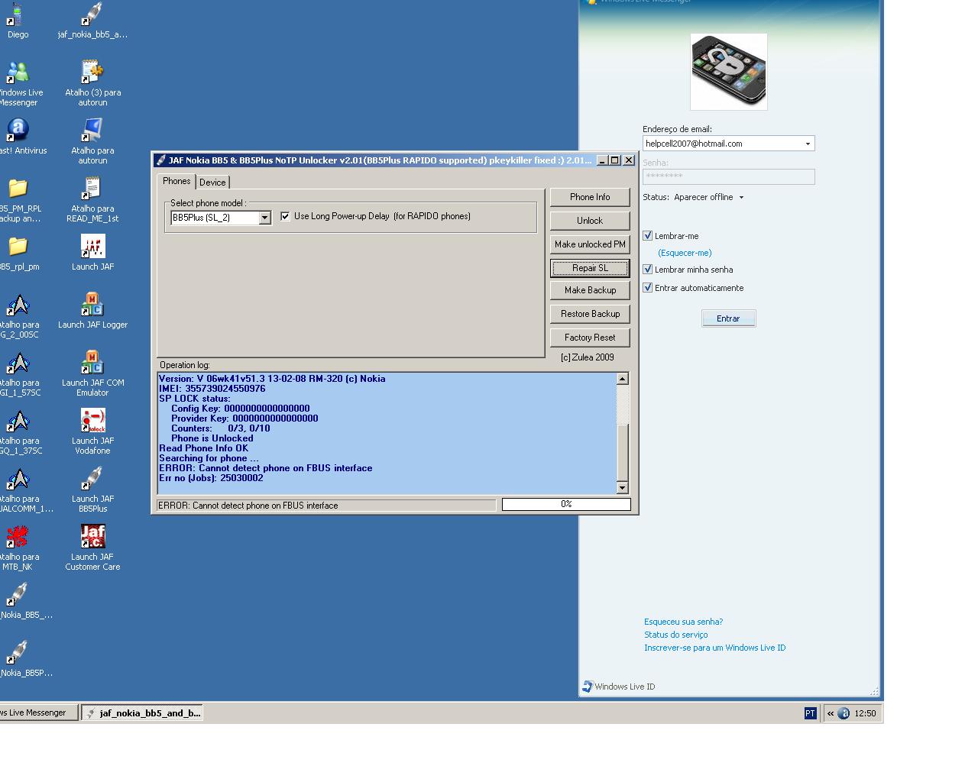
Task: Open Launch JAF Logger shortcut
Action: click(x=92, y=311)
